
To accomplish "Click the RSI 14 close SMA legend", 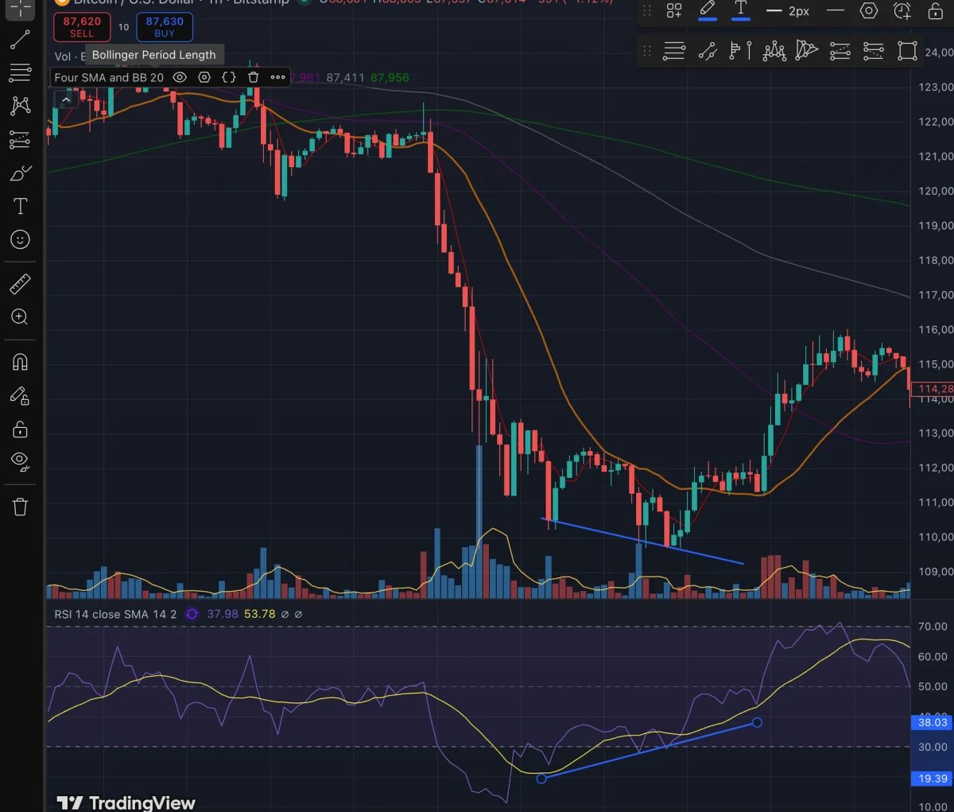I will tap(115, 614).
